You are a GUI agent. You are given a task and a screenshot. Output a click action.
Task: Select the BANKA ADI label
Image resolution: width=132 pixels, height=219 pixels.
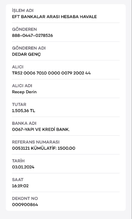pyautogui.click(x=24, y=123)
